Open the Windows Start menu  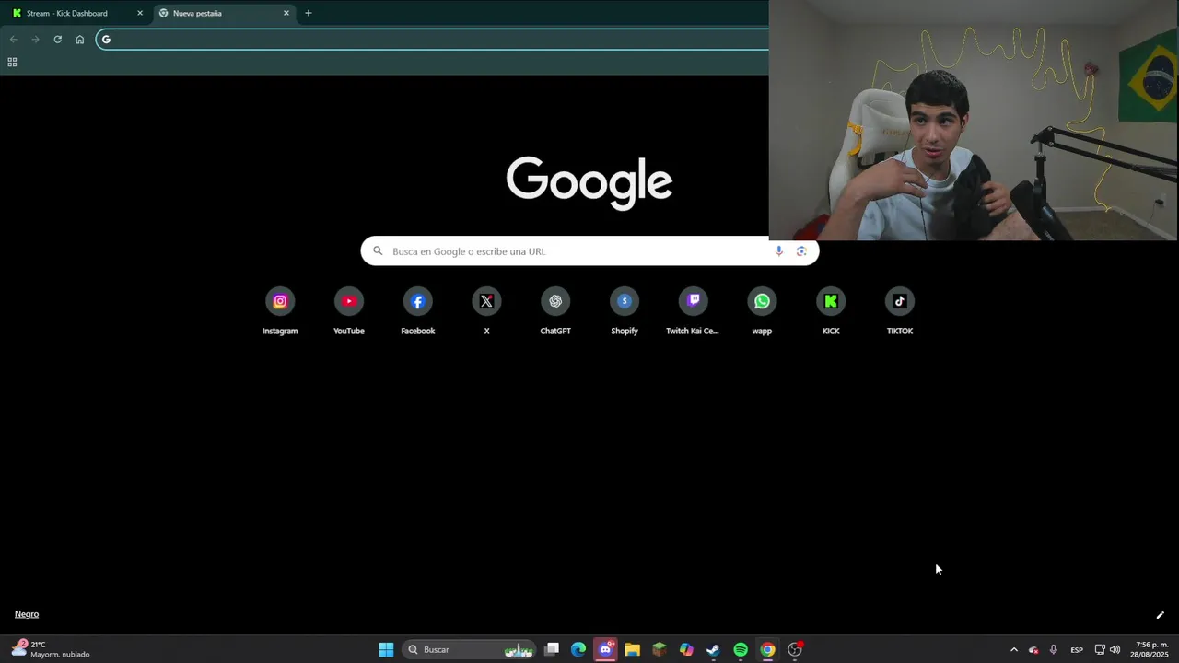click(386, 650)
